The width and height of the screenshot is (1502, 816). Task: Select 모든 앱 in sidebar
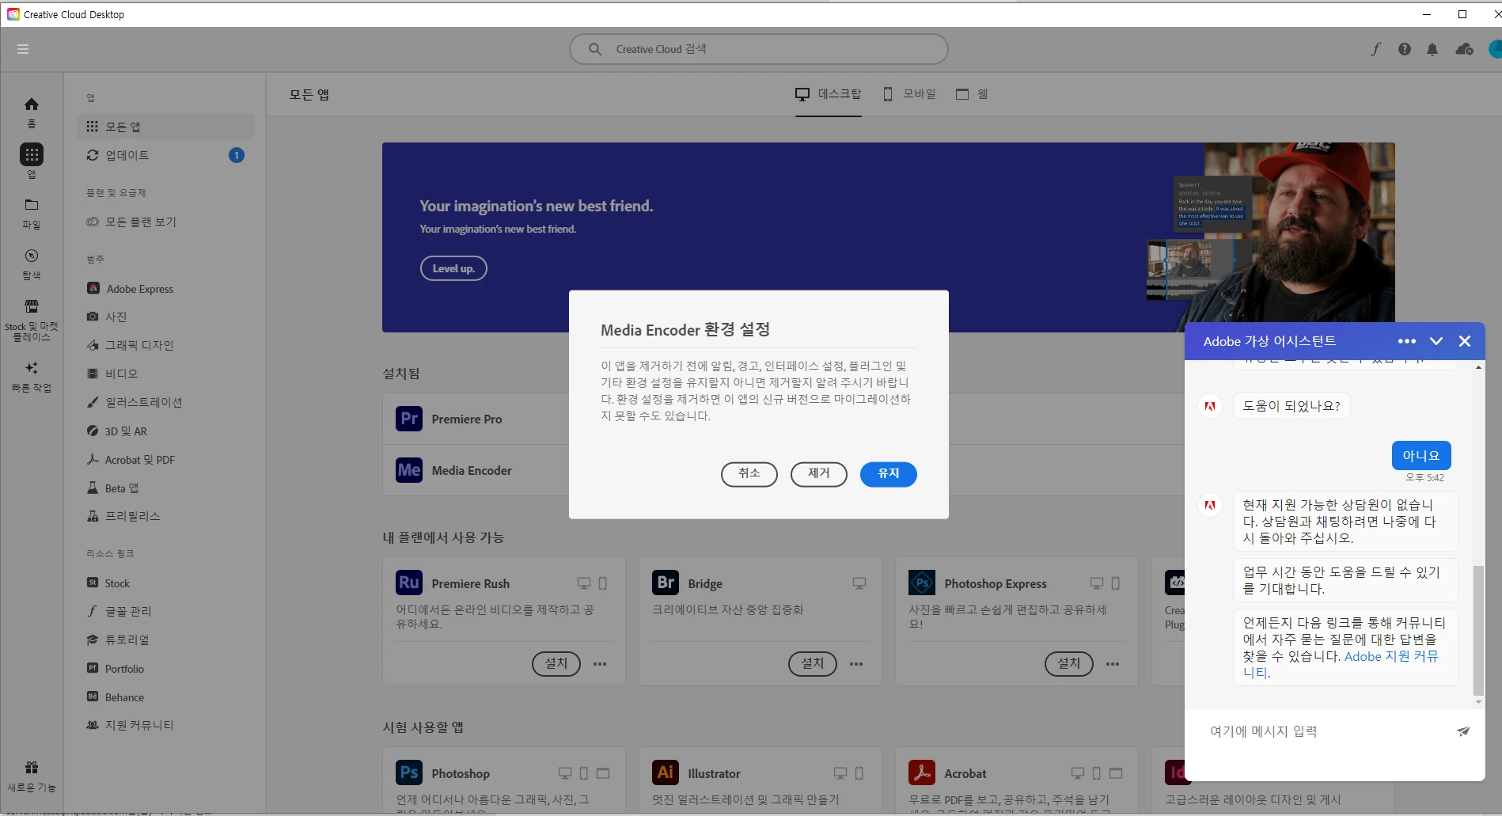(x=165, y=127)
